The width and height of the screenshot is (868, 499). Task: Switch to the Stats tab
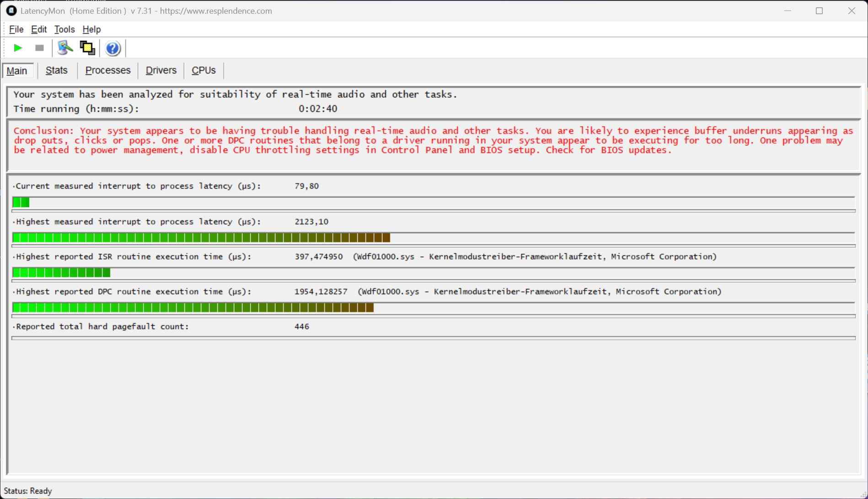pyautogui.click(x=57, y=70)
